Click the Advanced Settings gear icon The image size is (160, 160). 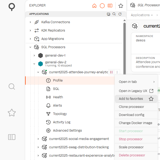coord(48,131)
